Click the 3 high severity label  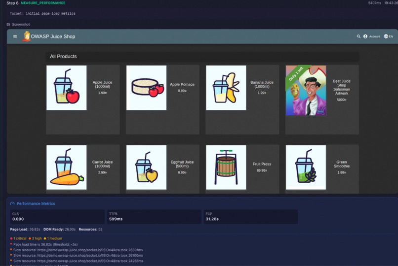pos(37,238)
